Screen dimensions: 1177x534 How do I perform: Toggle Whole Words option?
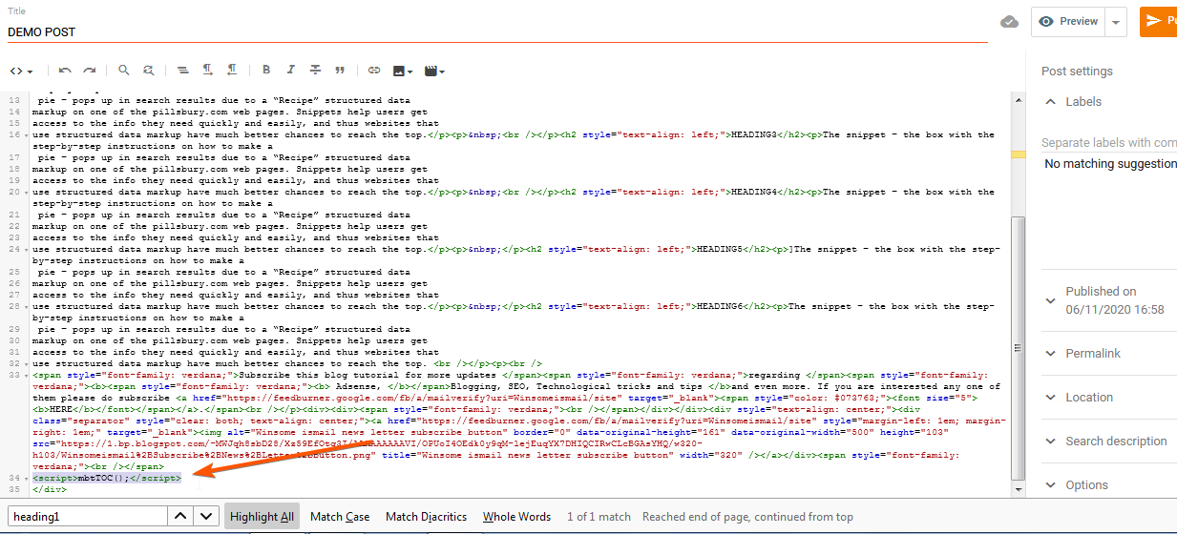(516, 517)
